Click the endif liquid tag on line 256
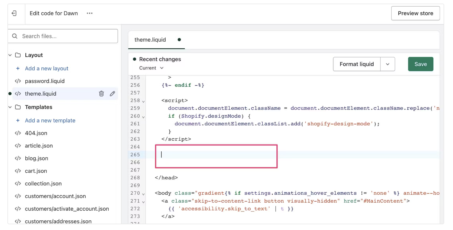This screenshot has width=453, height=230. 183,85
